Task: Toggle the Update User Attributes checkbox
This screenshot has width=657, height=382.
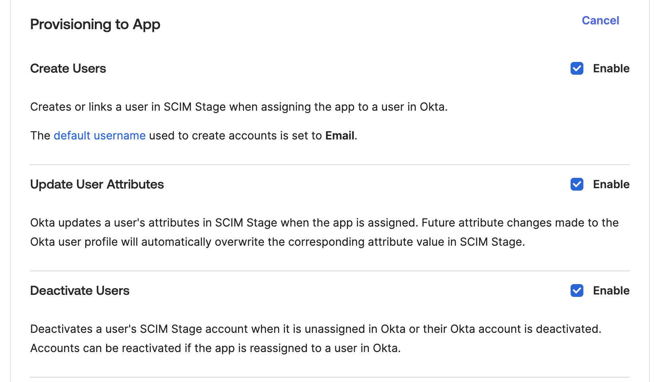Action: pyautogui.click(x=577, y=184)
